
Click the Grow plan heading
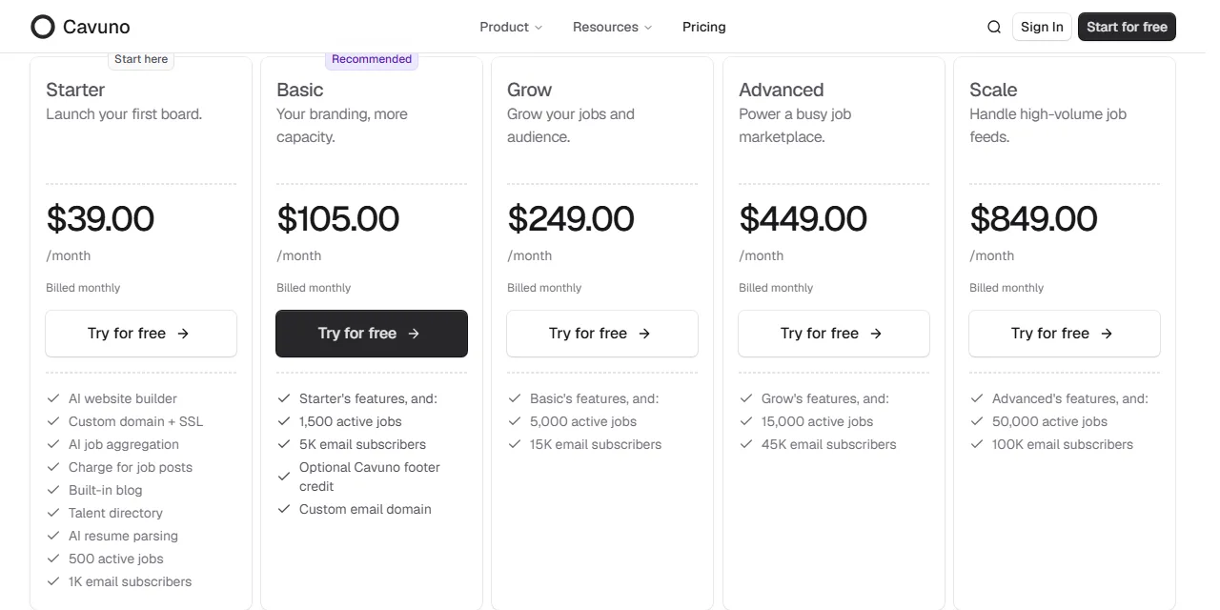pos(530,90)
